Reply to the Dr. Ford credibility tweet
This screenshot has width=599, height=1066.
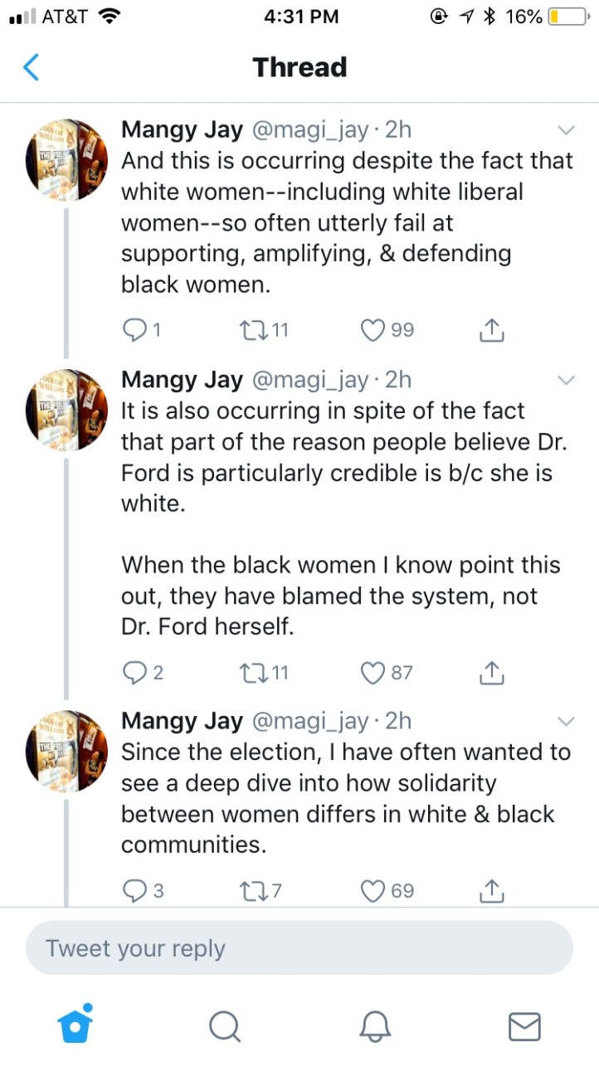134,673
